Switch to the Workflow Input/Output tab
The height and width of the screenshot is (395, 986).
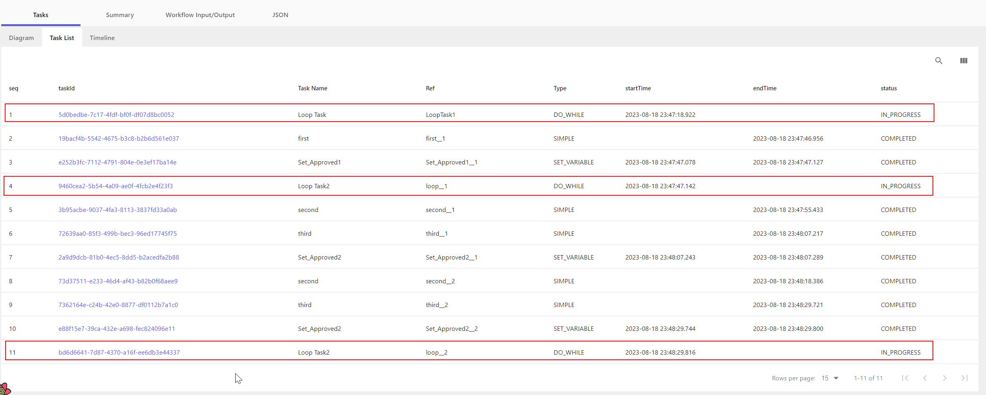tap(200, 15)
